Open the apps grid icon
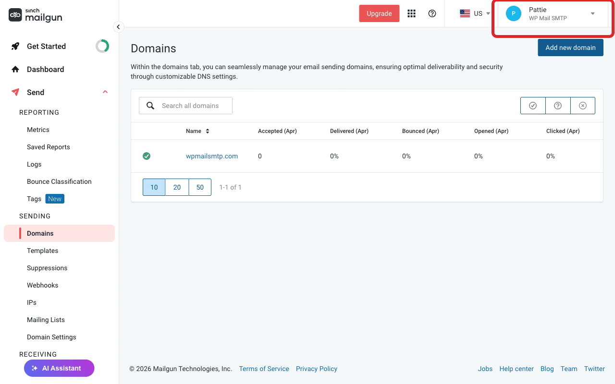This screenshot has height=384, width=615. click(x=411, y=13)
